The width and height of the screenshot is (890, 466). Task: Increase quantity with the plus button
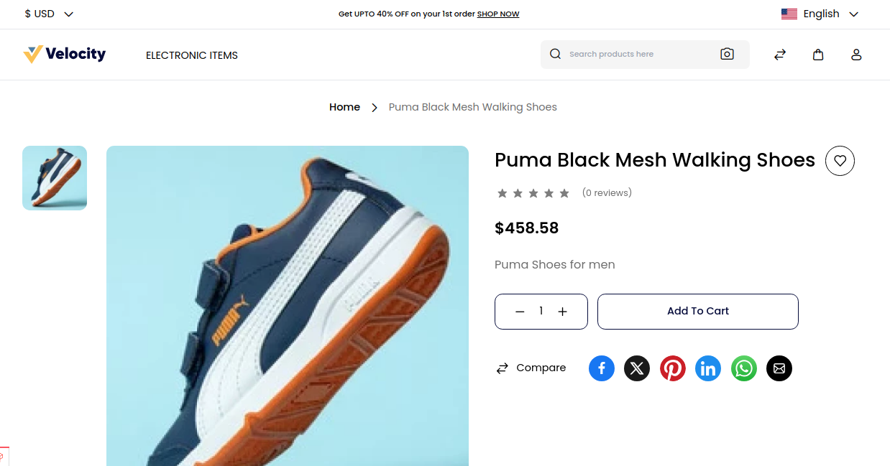pos(563,312)
